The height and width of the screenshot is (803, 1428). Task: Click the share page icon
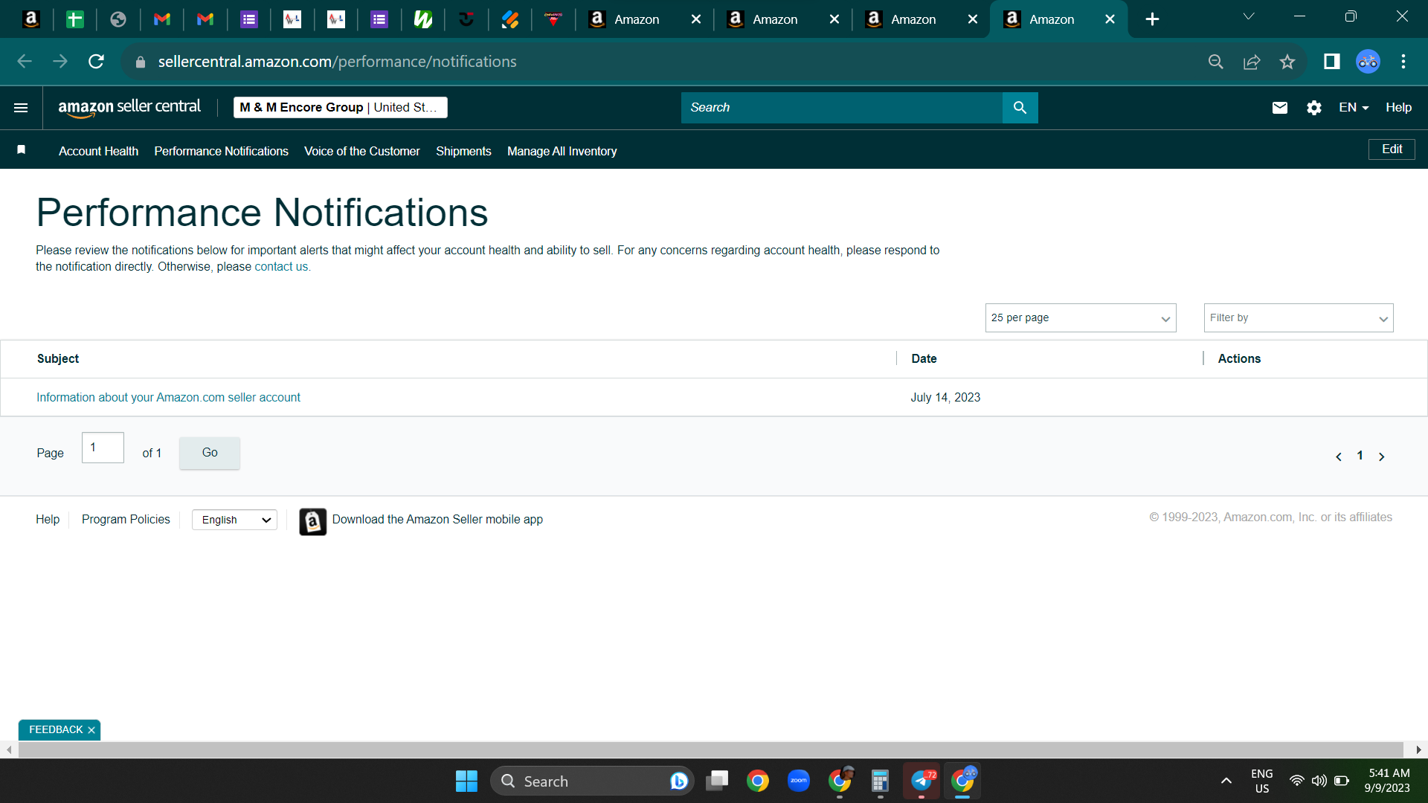click(1252, 62)
